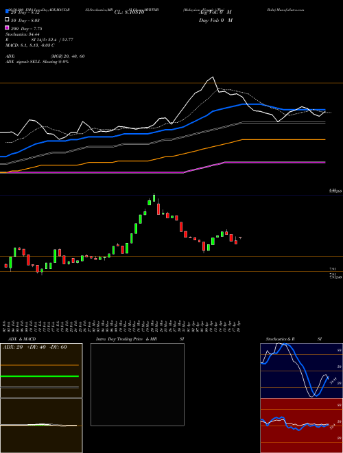343x453 pixels.
Task: Click the 'Day Vol: 0 M' label
Action: [216, 20]
